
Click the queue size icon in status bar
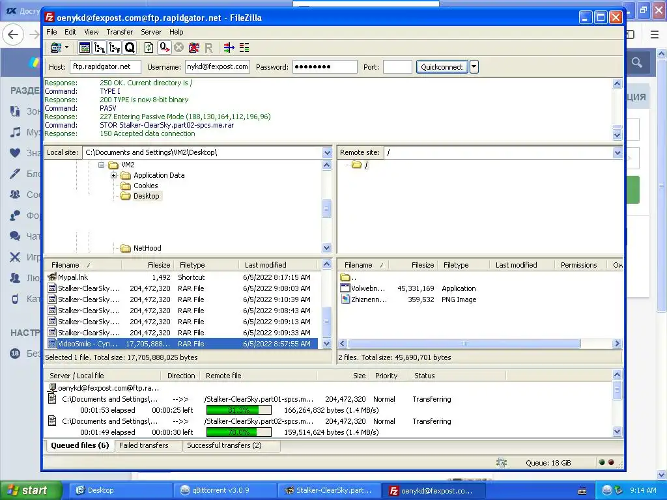pyautogui.click(x=502, y=463)
